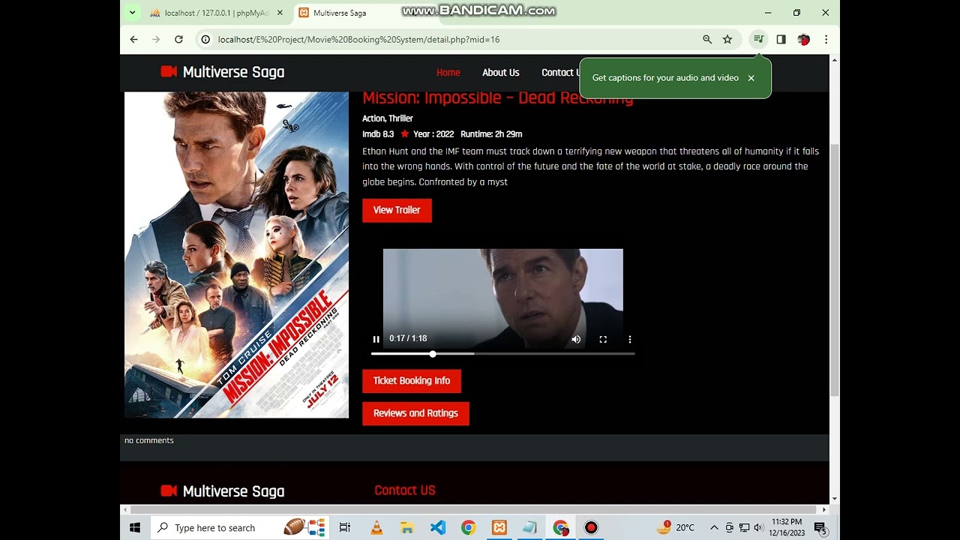
Task: Open File Explorer from the taskbar
Action: point(407,528)
